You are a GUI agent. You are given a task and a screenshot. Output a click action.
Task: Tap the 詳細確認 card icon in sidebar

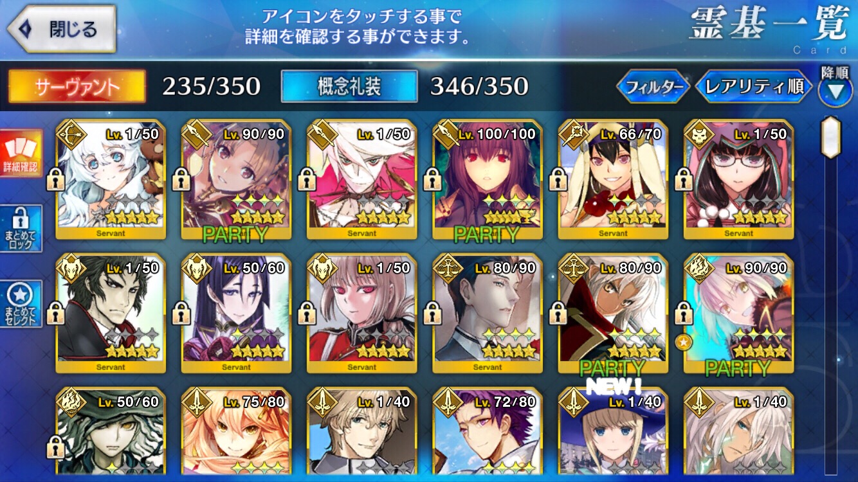pyautogui.click(x=22, y=154)
